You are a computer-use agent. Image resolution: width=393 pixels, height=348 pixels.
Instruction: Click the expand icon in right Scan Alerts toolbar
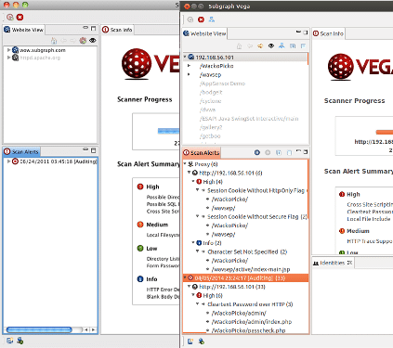(x=279, y=152)
